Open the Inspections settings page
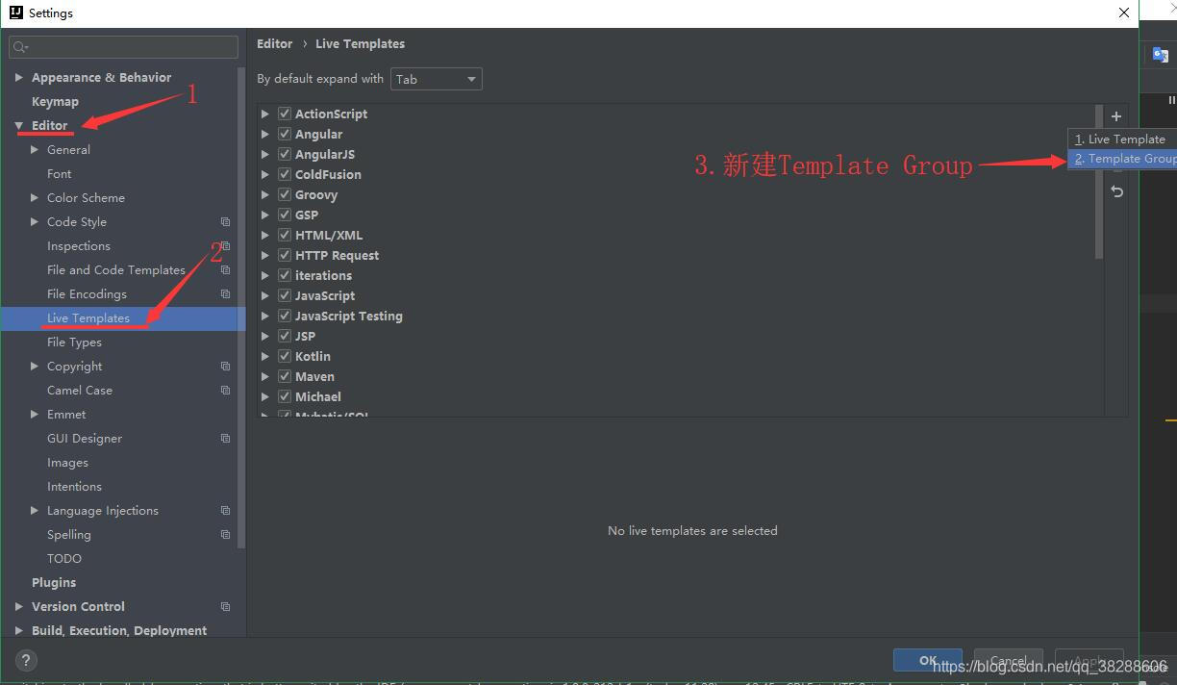The height and width of the screenshot is (685, 1177). pyautogui.click(x=79, y=246)
